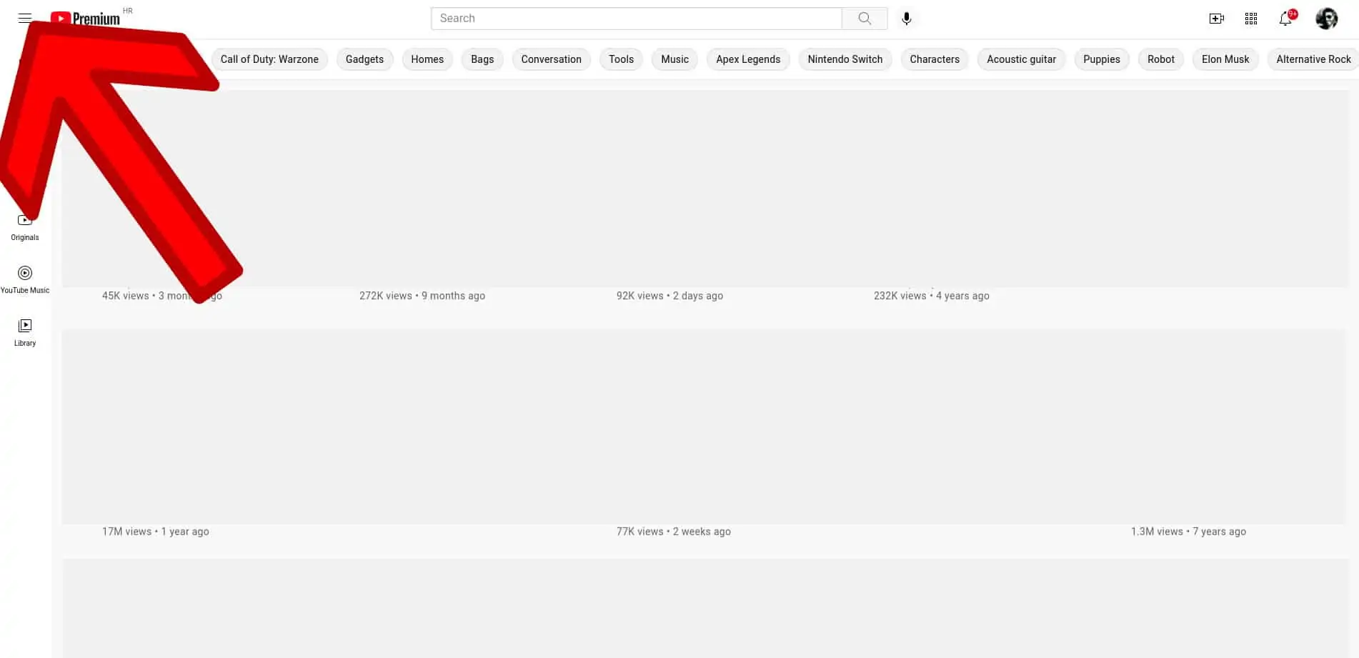
Task: Open the notifications bell
Action: (1285, 19)
